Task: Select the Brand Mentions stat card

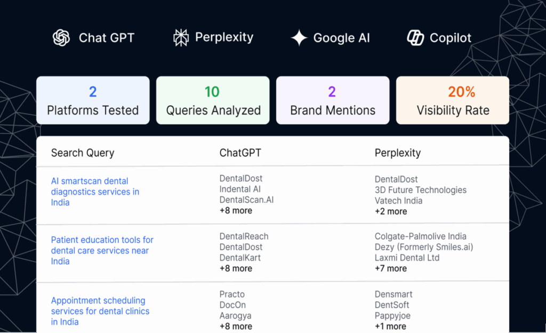Action: (x=332, y=100)
